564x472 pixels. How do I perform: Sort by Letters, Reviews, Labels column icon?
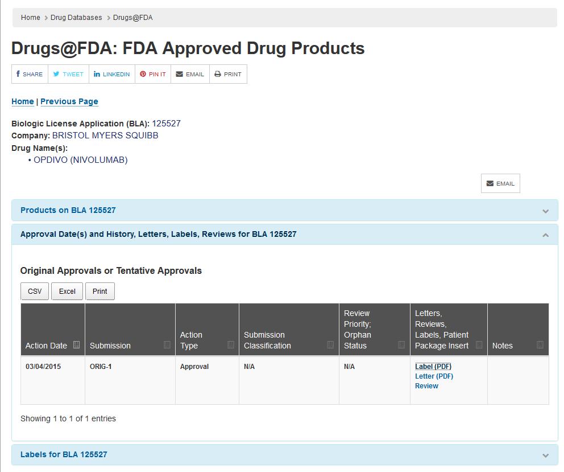point(479,345)
